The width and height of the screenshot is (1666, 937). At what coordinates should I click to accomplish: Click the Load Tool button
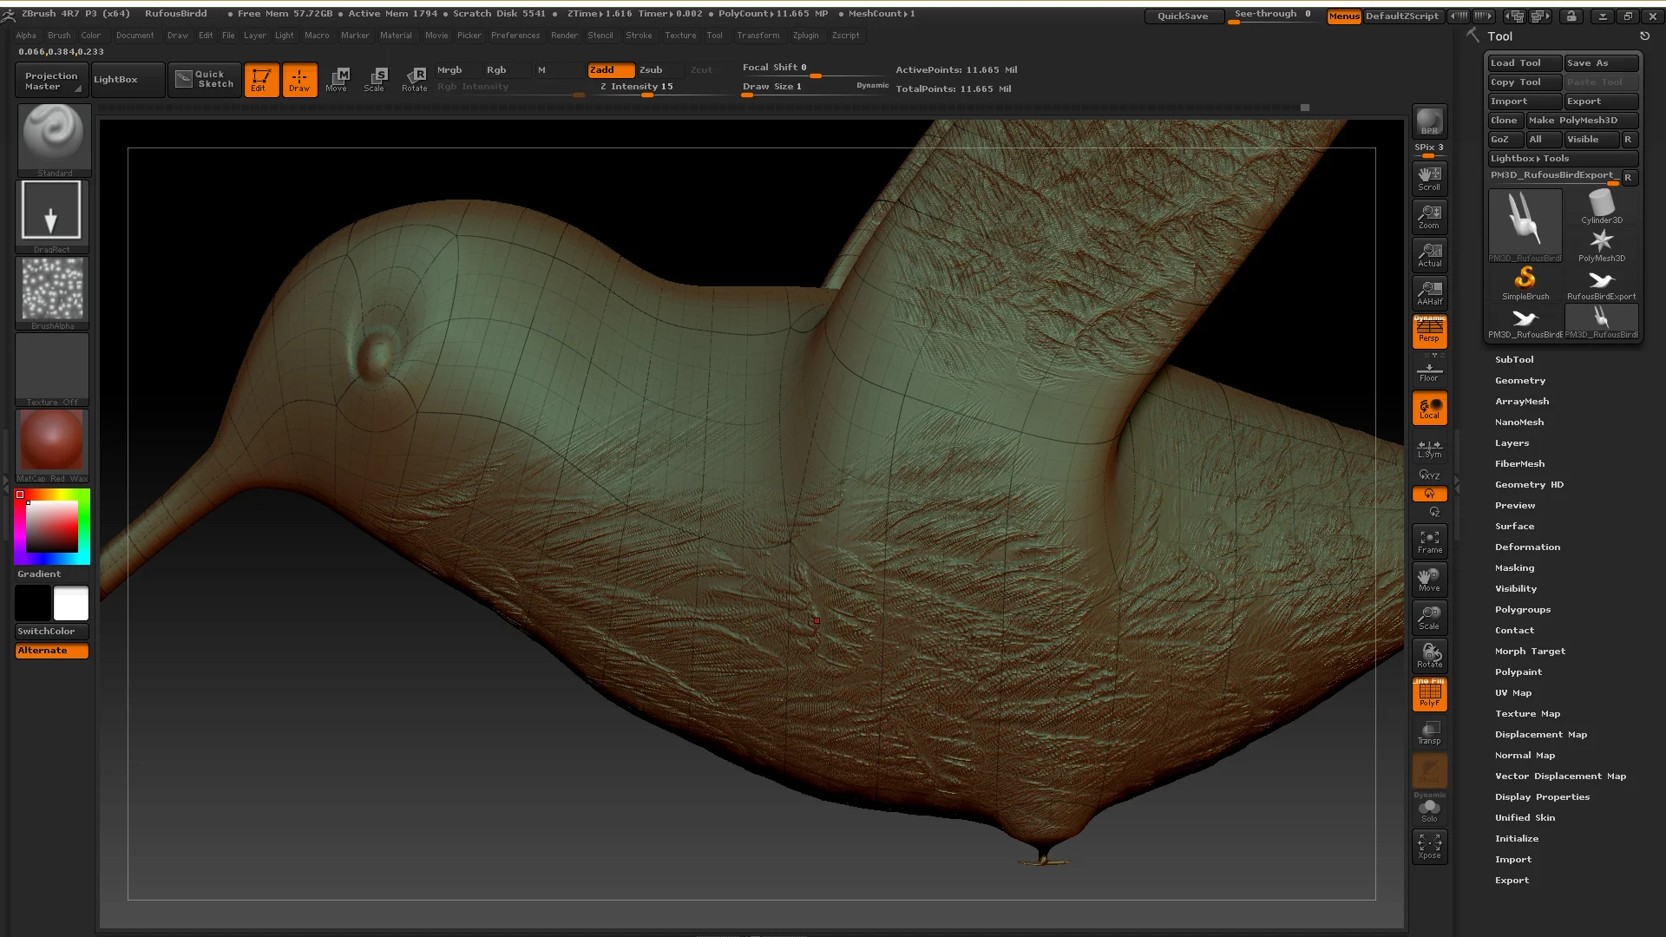[1525, 62]
